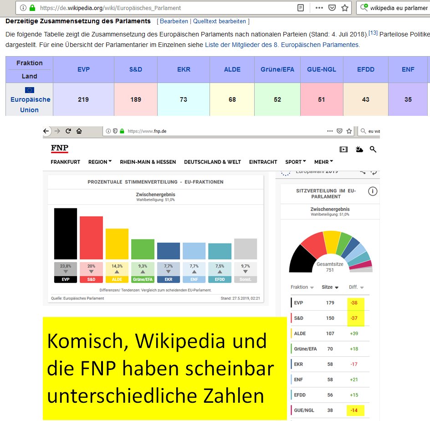
Task: Click the Grüne/EFA header link in Wikipedia table
Action: coord(277,69)
